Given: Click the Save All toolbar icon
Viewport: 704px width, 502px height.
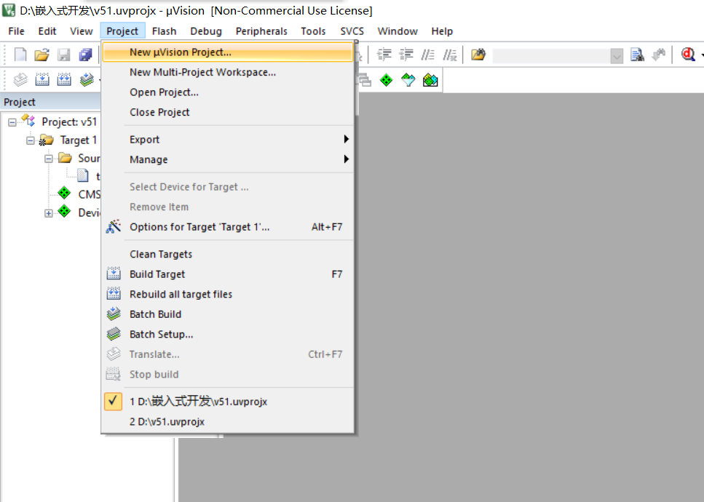Looking at the screenshot, I should coord(85,55).
